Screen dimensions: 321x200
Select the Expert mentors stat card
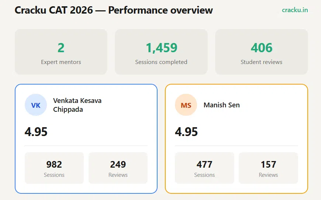[61, 52]
